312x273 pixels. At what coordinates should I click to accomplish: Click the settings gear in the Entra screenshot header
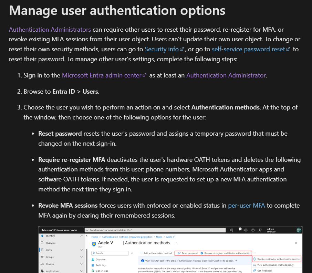[246, 230]
